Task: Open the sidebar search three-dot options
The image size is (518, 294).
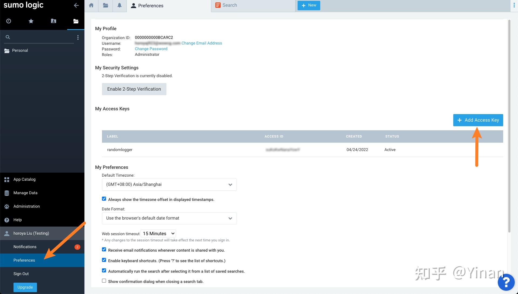Action: 78,37
